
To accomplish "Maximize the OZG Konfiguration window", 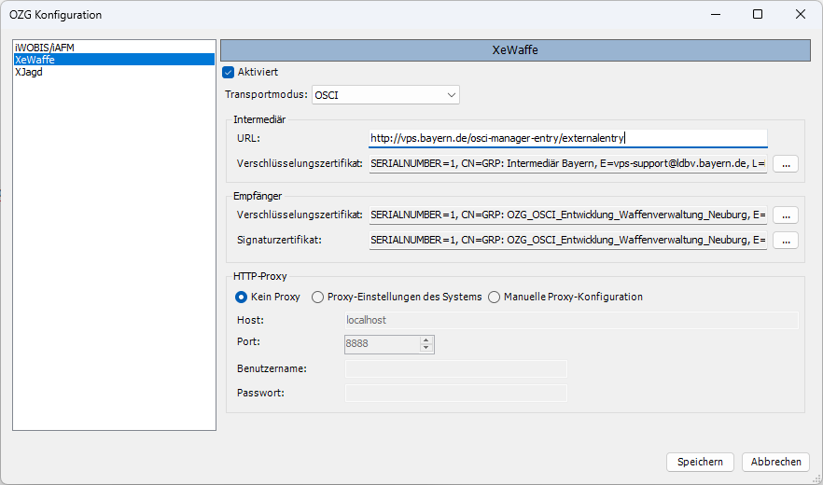I will 758,14.
